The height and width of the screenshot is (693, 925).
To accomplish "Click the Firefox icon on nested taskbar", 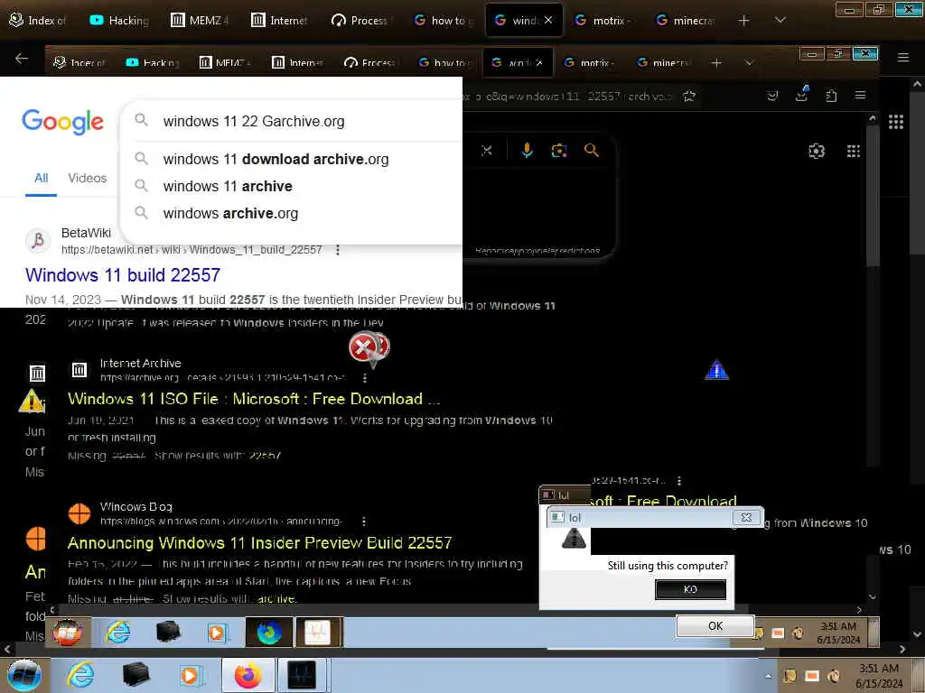I will tap(269, 633).
